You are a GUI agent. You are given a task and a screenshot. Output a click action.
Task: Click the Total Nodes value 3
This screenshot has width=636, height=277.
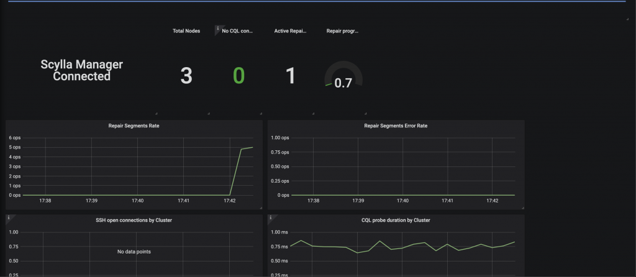click(x=186, y=76)
